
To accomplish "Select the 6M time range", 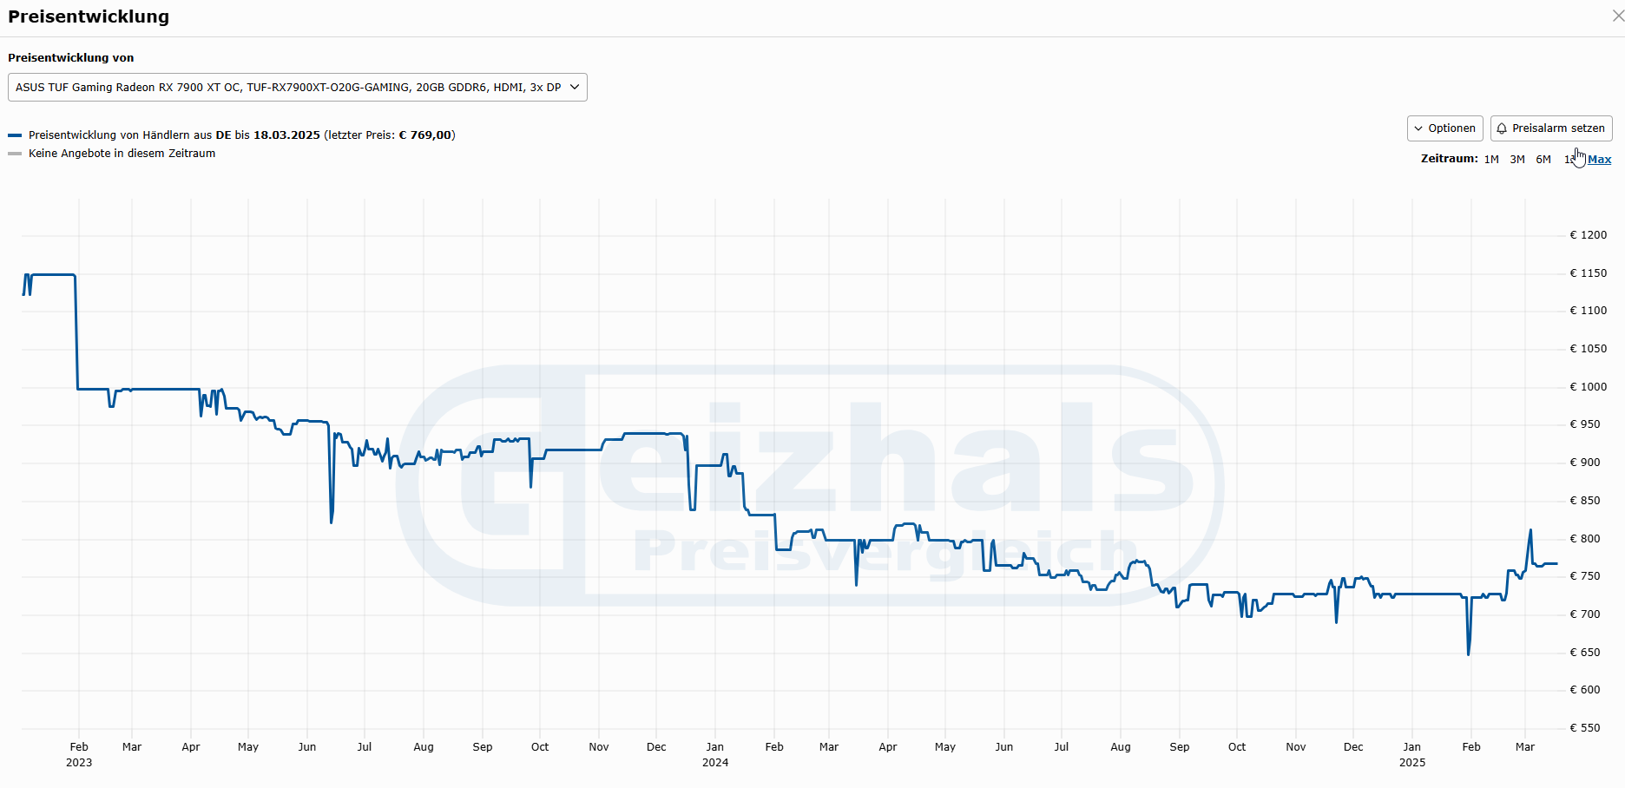I will coord(1543,160).
